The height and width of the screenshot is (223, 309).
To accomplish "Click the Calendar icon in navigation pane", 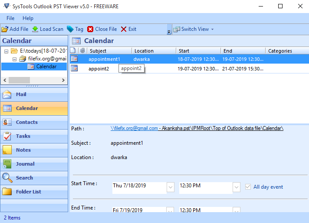I will pyautogui.click(x=7, y=108).
